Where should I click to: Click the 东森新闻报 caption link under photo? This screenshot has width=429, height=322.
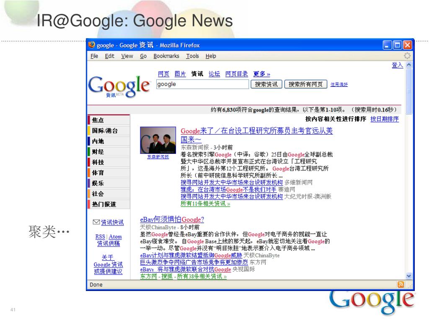point(158,157)
